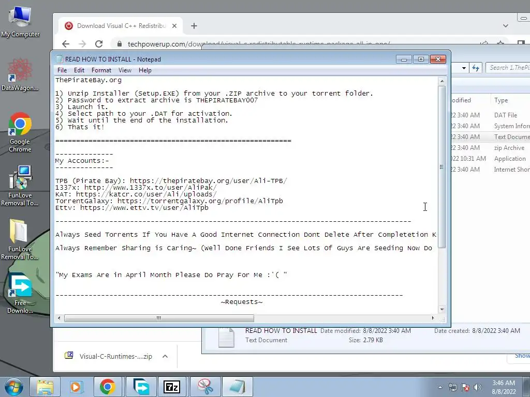Click the Windows Start button

[x=13, y=387]
